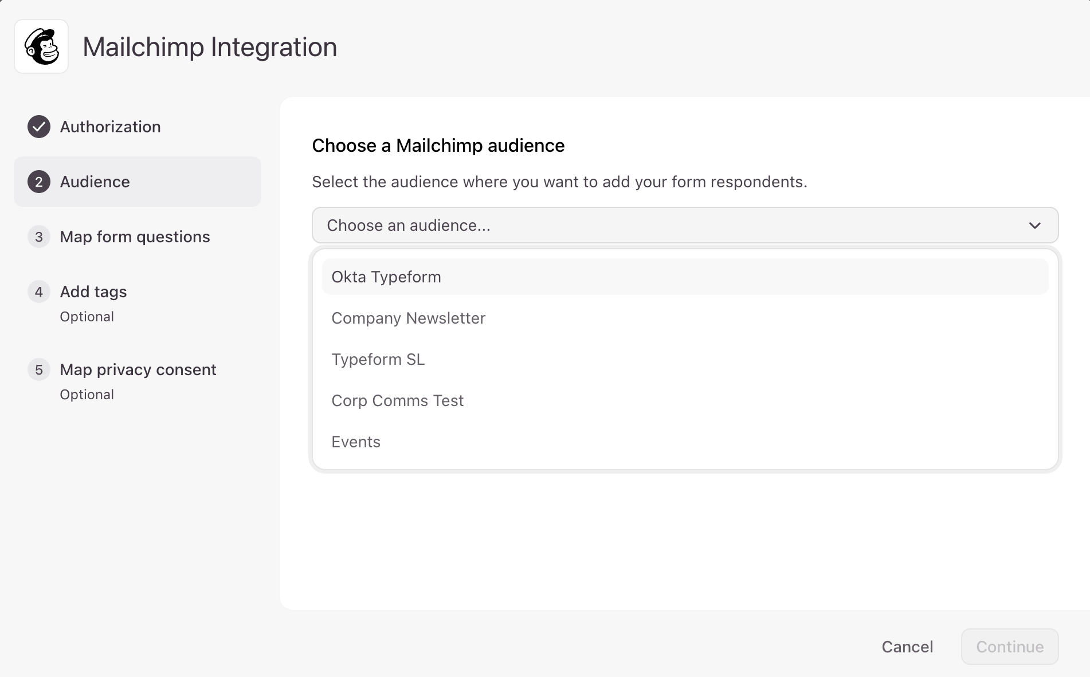Screen dimensions: 1090x677
Task: Click the Authorization checkmark step icon
Action: (x=39, y=127)
